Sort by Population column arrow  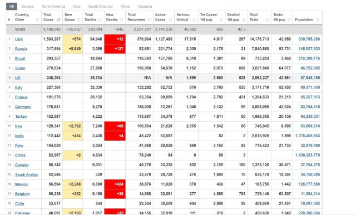click(318, 20)
